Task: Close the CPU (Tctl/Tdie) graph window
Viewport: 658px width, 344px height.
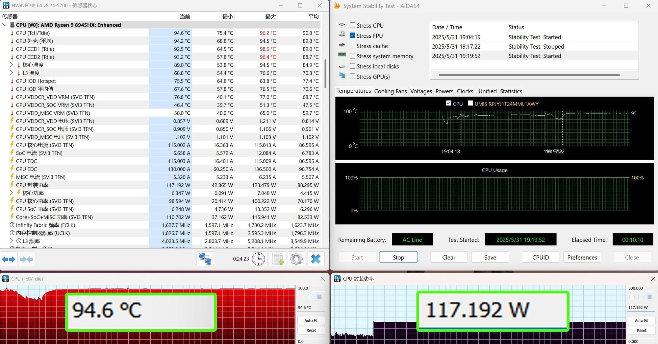Action: (322, 279)
